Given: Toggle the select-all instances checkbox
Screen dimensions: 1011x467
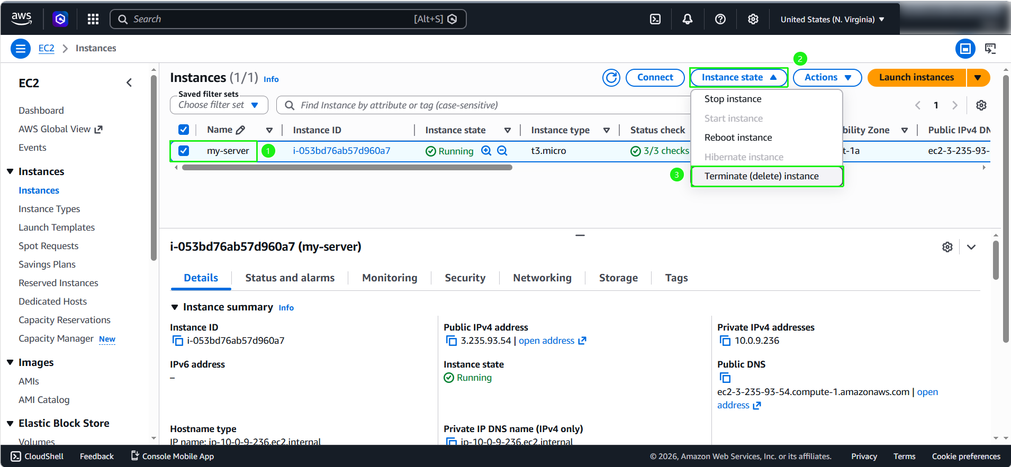Looking at the screenshot, I should click(184, 130).
